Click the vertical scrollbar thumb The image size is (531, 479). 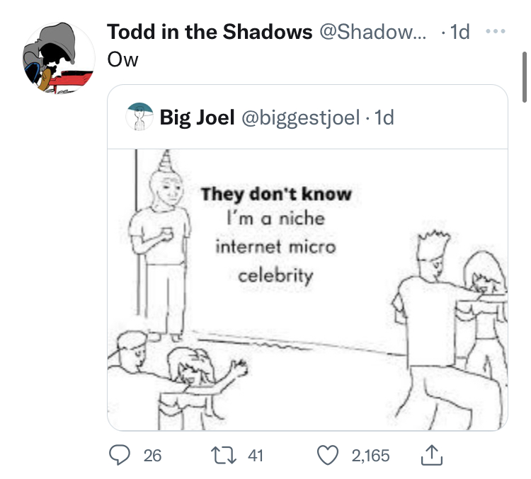(x=525, y=77)
